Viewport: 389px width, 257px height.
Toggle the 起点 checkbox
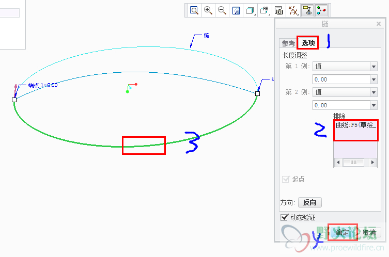pyautogui.click(x=286, y=179)
